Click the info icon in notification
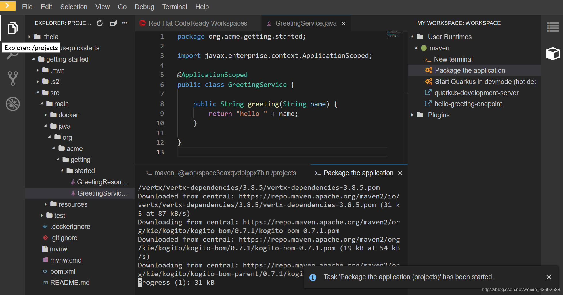The height and width of the screenshot is (295, 563). tap(313, 277)
